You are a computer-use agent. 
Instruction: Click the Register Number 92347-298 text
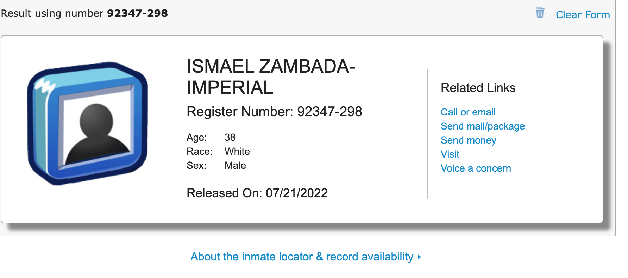point(274,112)
